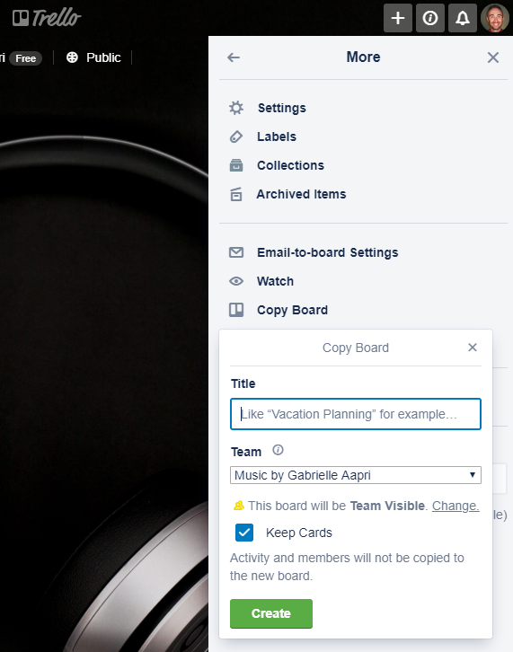
Task: Open the Labels menu entry text
Action: click(277, 137)
